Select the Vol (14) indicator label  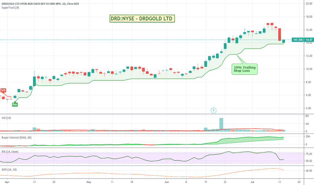pyautogui.click(x=6, y=118)
